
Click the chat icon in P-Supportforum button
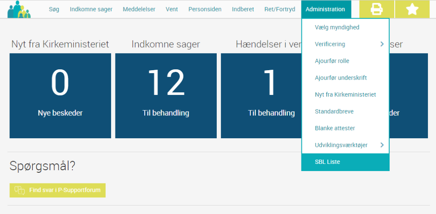pos(20,190)
